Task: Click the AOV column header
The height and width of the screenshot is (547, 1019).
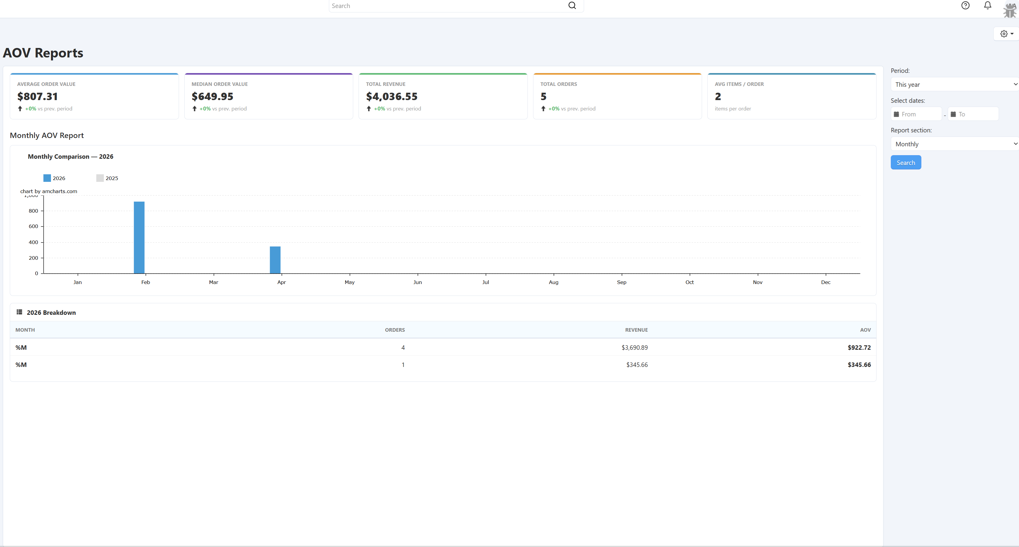Action: pos(865,330)
